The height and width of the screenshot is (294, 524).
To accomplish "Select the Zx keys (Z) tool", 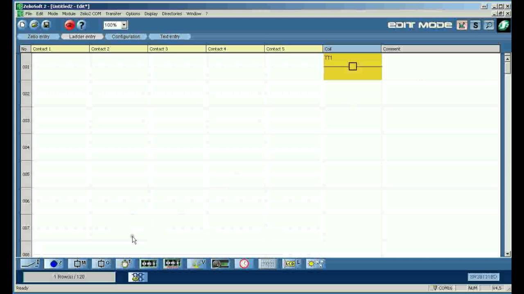I will click(x=54, y=264).
